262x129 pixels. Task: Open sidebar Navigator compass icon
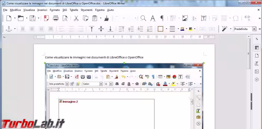[257, 79]
